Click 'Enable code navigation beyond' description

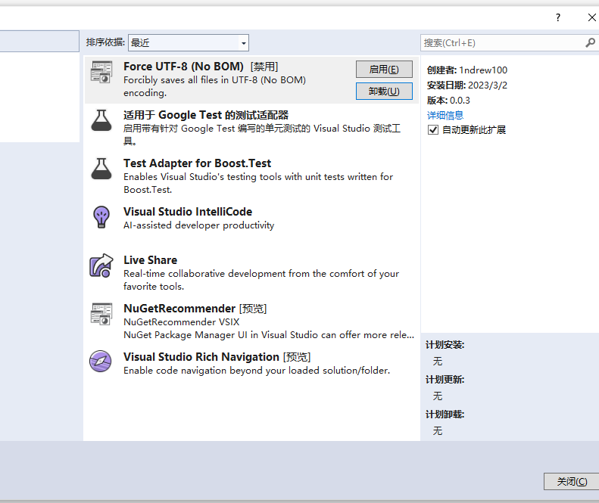[257, 371]
